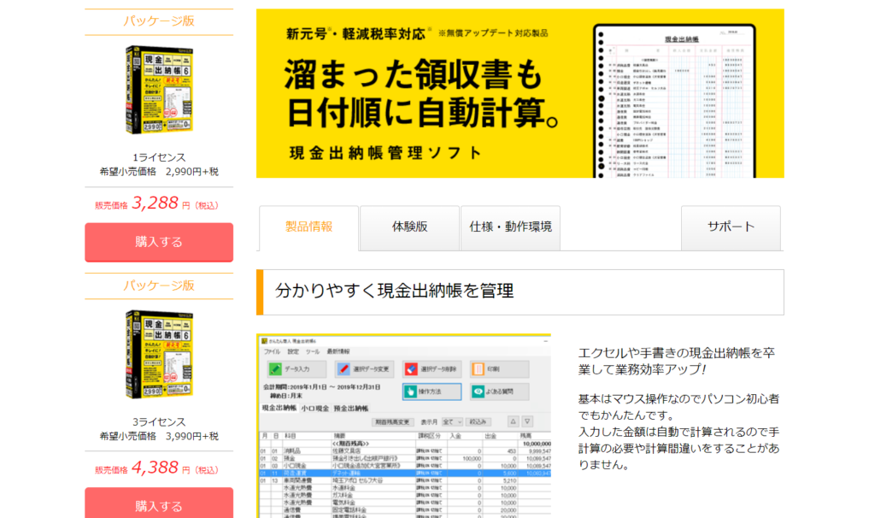Click the 課税区分 column header
The width and height of the screenshot is (875, 518).
[429, 436]
